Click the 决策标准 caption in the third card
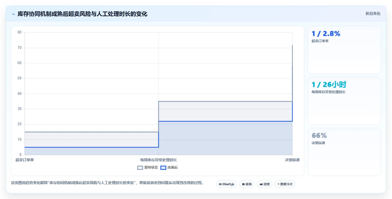This screenshot has height=199, width=392. point(318,143)
